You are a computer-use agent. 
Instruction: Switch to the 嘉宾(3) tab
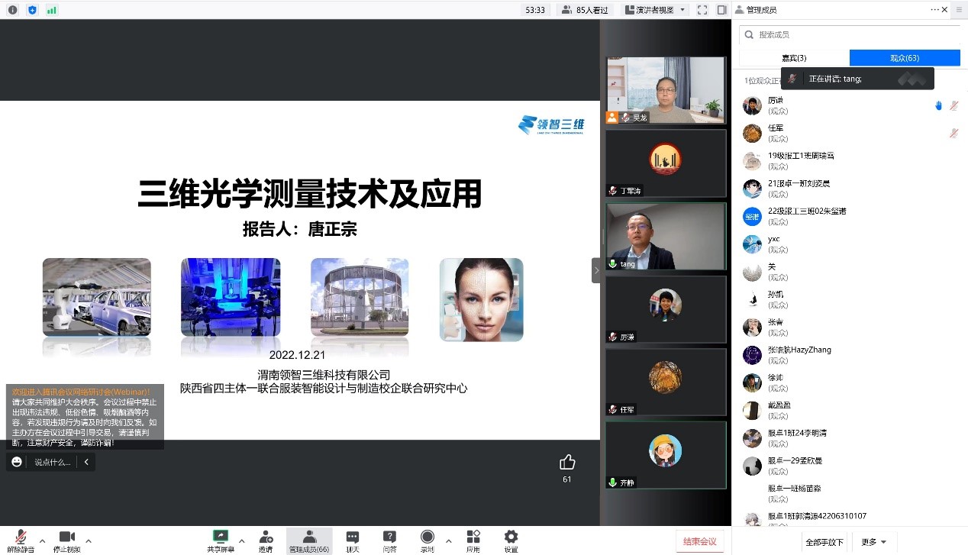click(794, 58)
